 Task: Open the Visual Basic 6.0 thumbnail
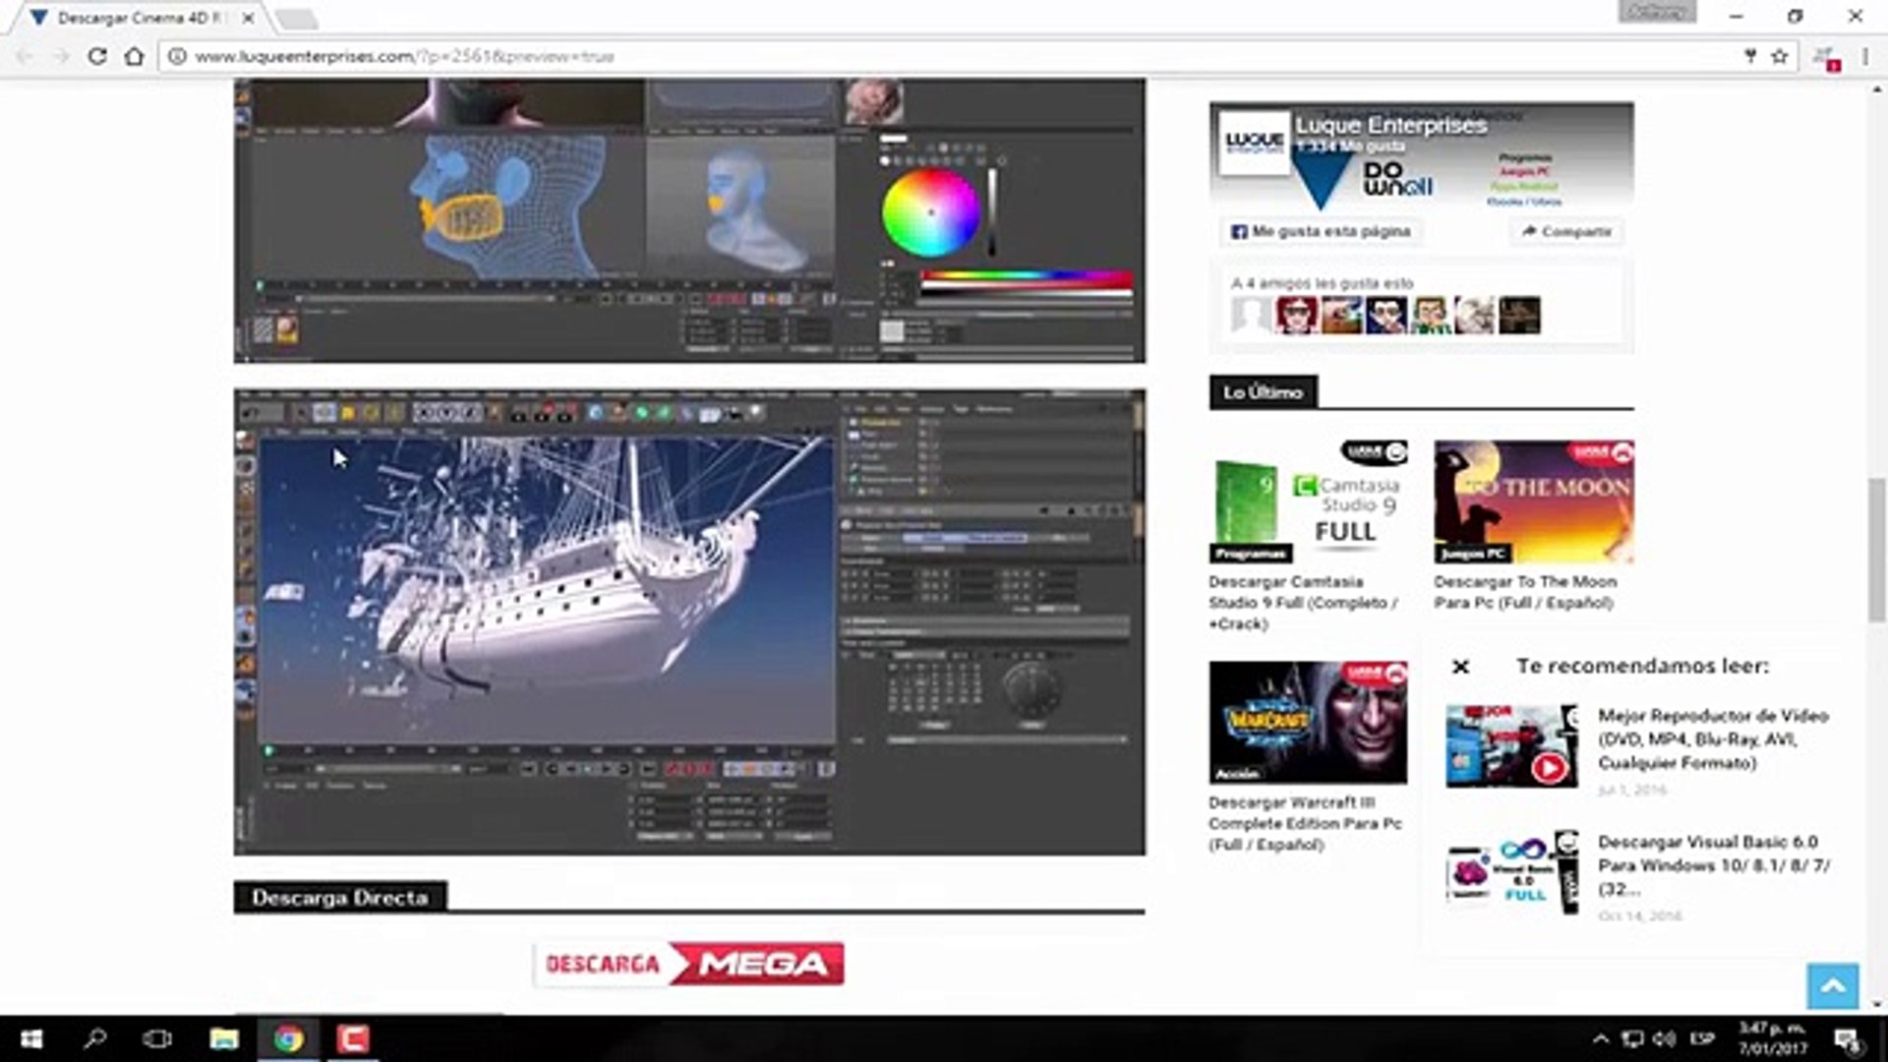1511,872
